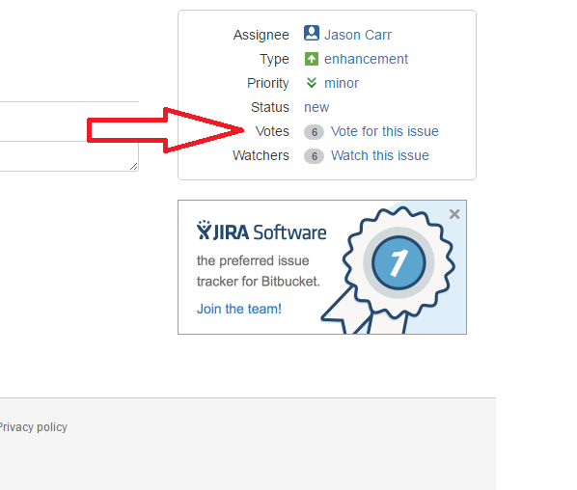Click the watchers count badge
The height and width of the screenshot is (490, 577).
314,156
